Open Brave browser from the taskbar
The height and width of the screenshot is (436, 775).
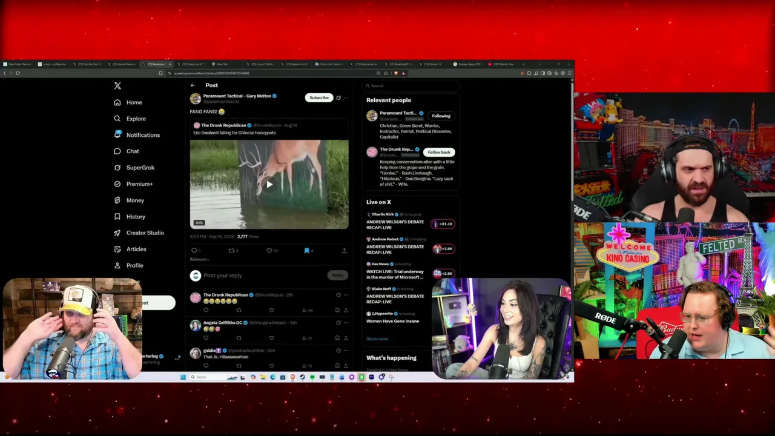point(292,377)
